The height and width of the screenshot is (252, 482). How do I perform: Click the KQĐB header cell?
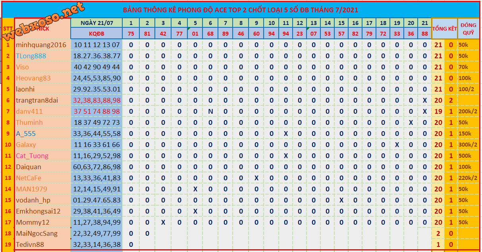click(96, 33)
